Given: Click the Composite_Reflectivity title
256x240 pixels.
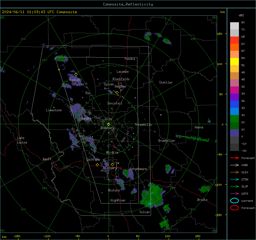Looking at the screenshot, I should tap(128, 4).
